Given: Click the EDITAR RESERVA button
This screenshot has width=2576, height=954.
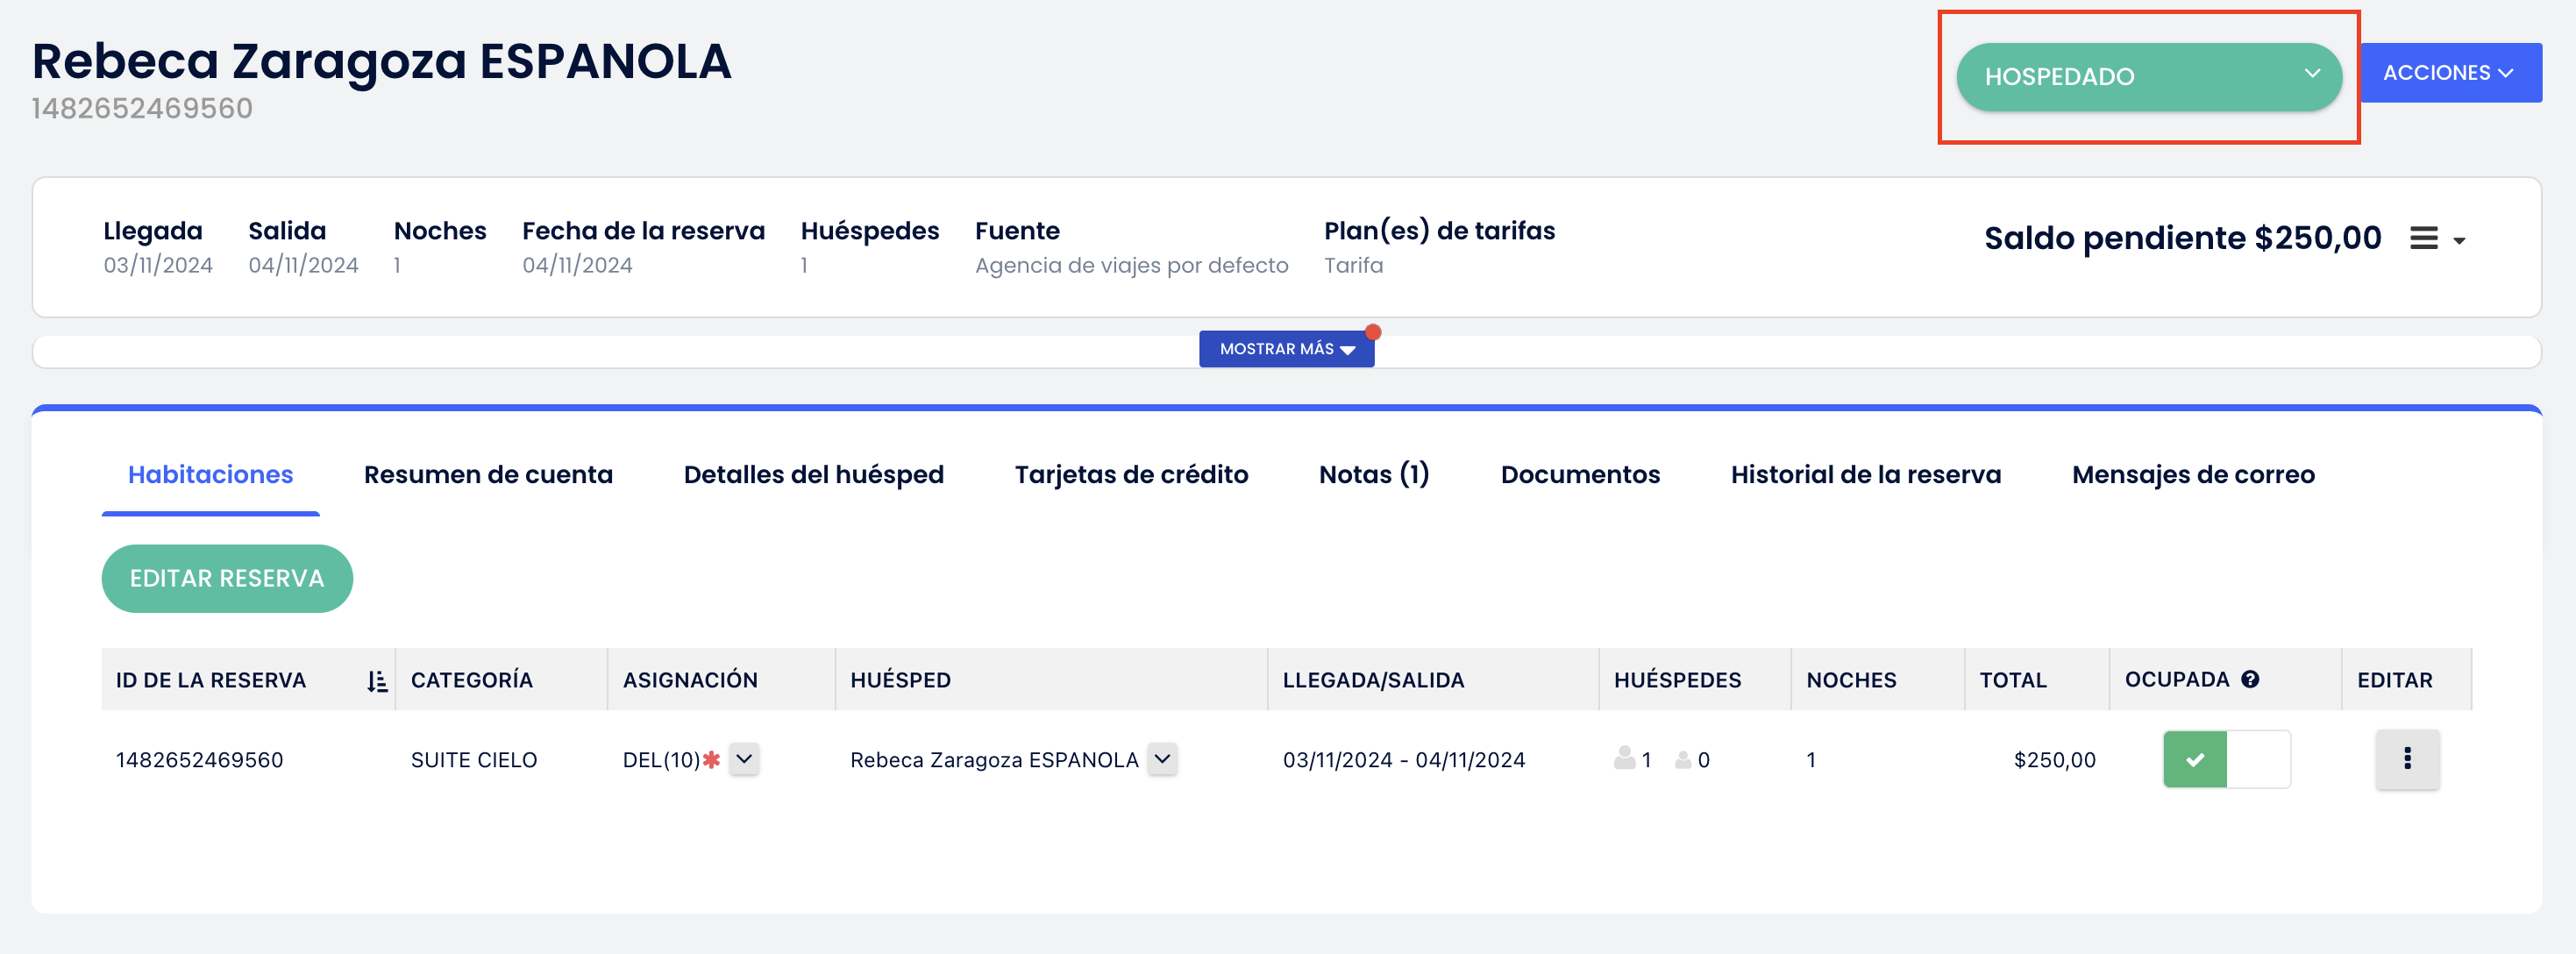Looking at the screenshot, I should tap(227, 578).
